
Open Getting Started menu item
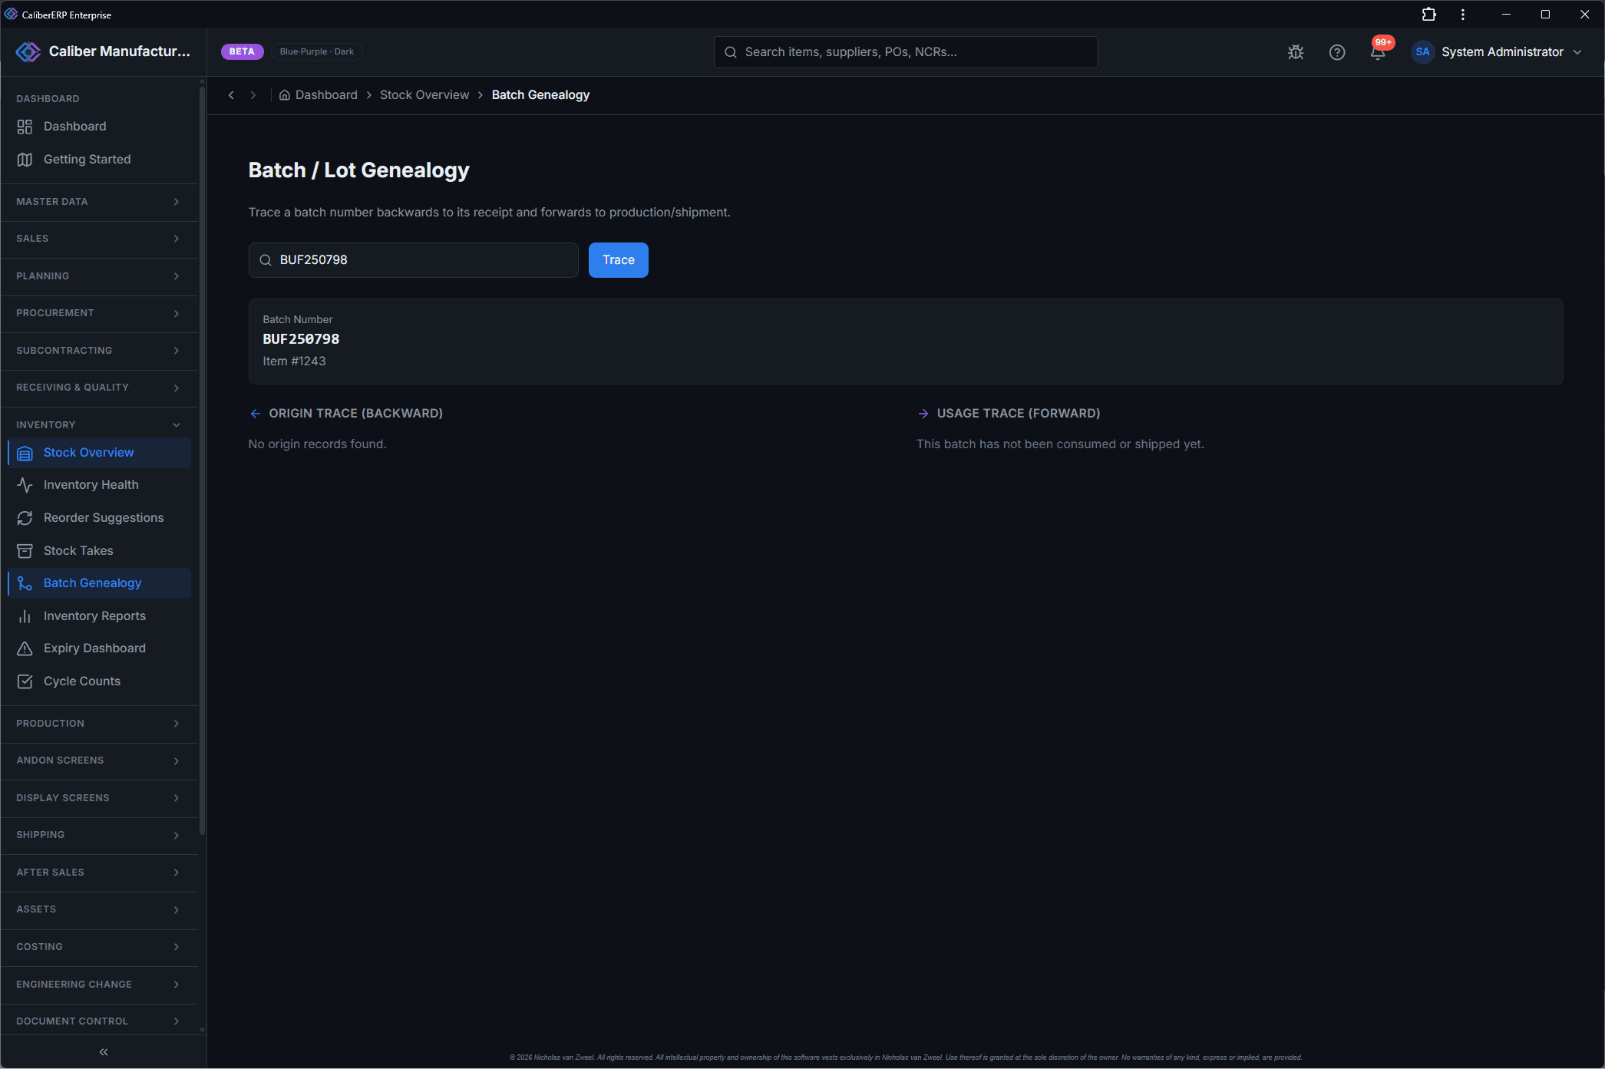[100, 160]
